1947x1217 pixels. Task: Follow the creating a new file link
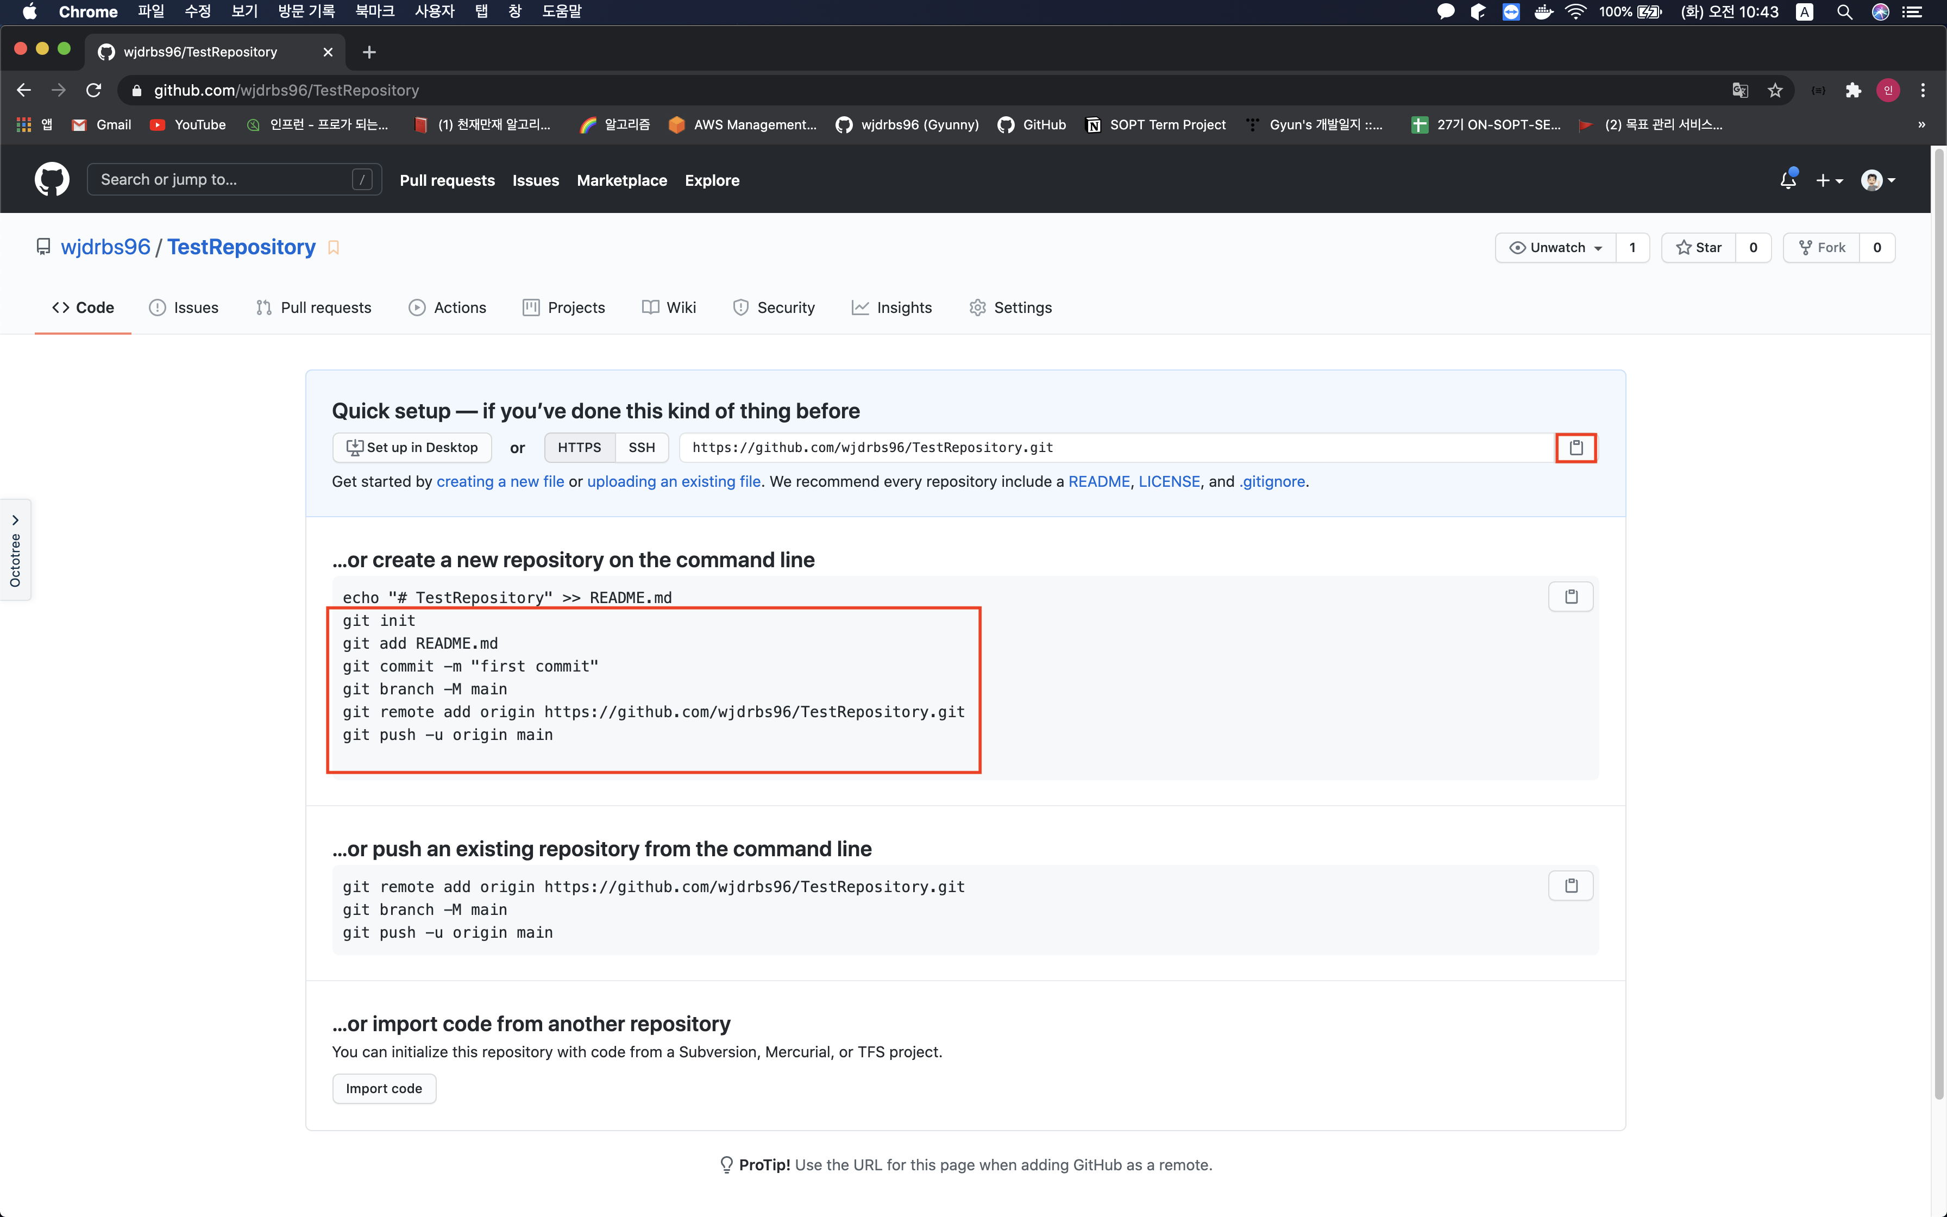[500, 481]
